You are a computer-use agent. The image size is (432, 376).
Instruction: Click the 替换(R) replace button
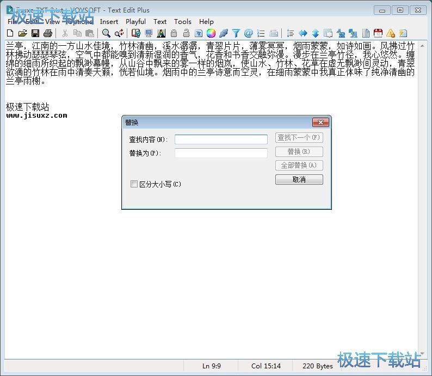click(299, 151)
